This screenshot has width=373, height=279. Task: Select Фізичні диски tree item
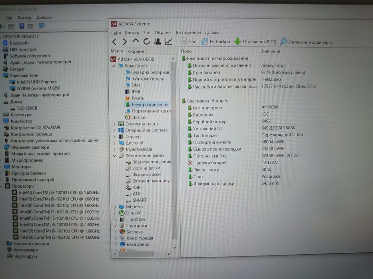[x=144, y=175]
